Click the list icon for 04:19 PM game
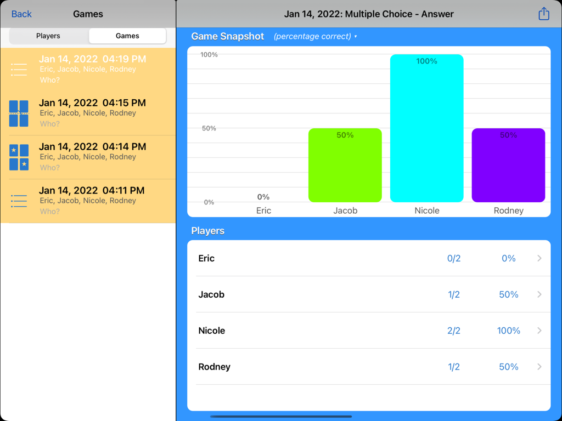 (x=19, y=70)
